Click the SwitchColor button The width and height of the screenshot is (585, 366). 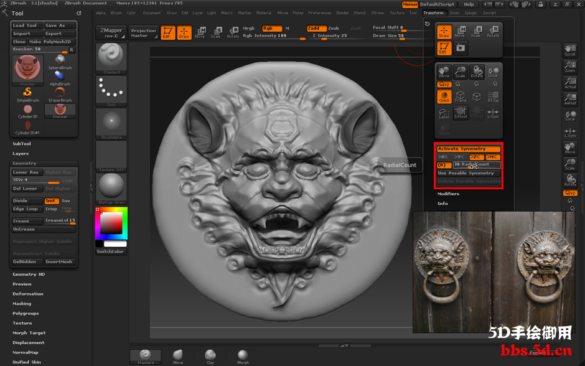pyautogui.click(x=111, y=251)
